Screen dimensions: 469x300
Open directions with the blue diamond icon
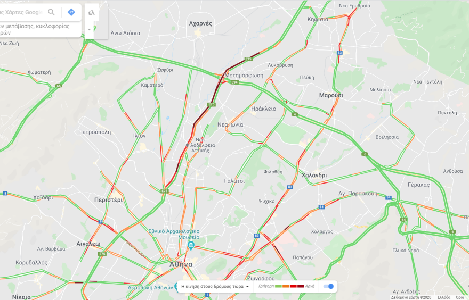(x=71, y=12)
